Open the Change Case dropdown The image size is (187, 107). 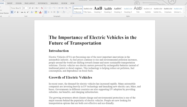point(37,8)
